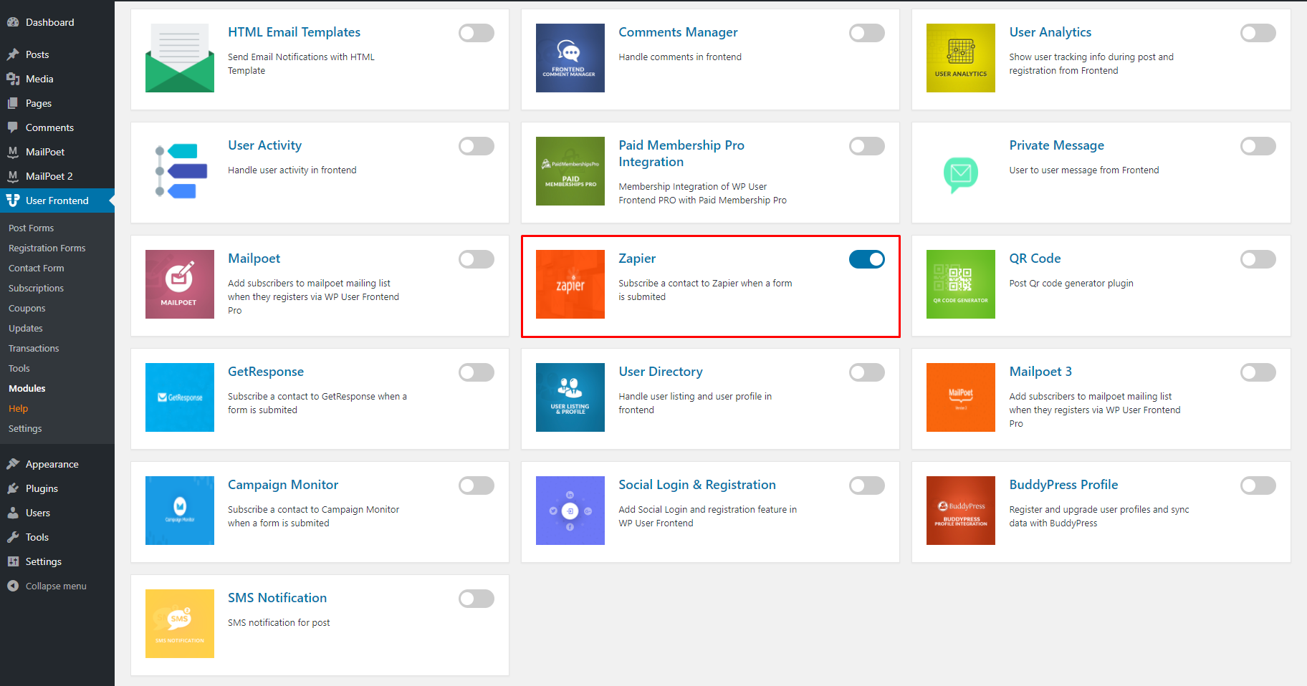The image size is (1307, 686).
Task: Enable the BuddyPress Profile toggle
Action: [x=1258, y=485]
